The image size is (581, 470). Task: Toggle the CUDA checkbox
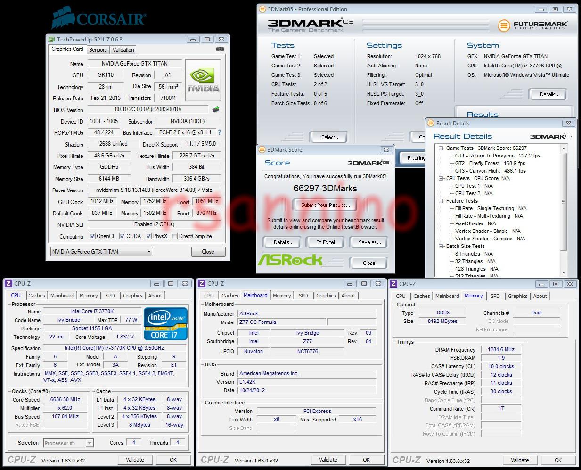click(x=122, y=236)
